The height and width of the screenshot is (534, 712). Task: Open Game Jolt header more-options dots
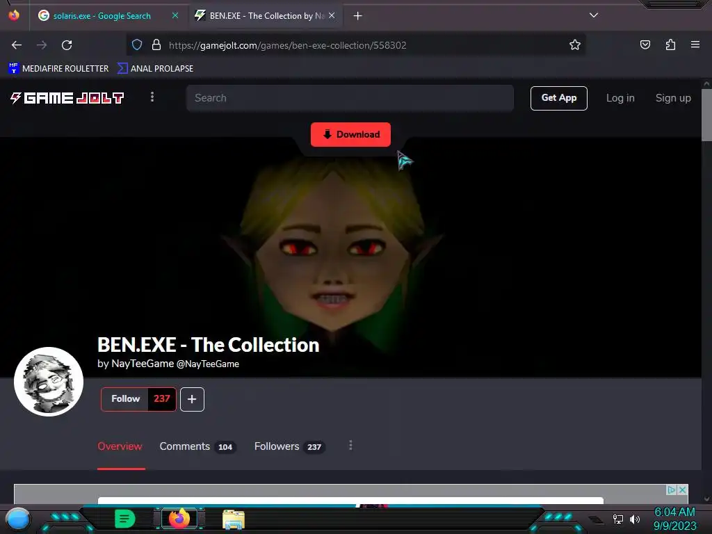click(x=152, y=97)
